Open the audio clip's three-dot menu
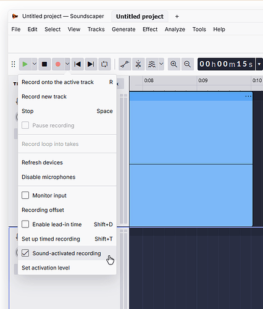Screen dimensions: 263x309 248,96
